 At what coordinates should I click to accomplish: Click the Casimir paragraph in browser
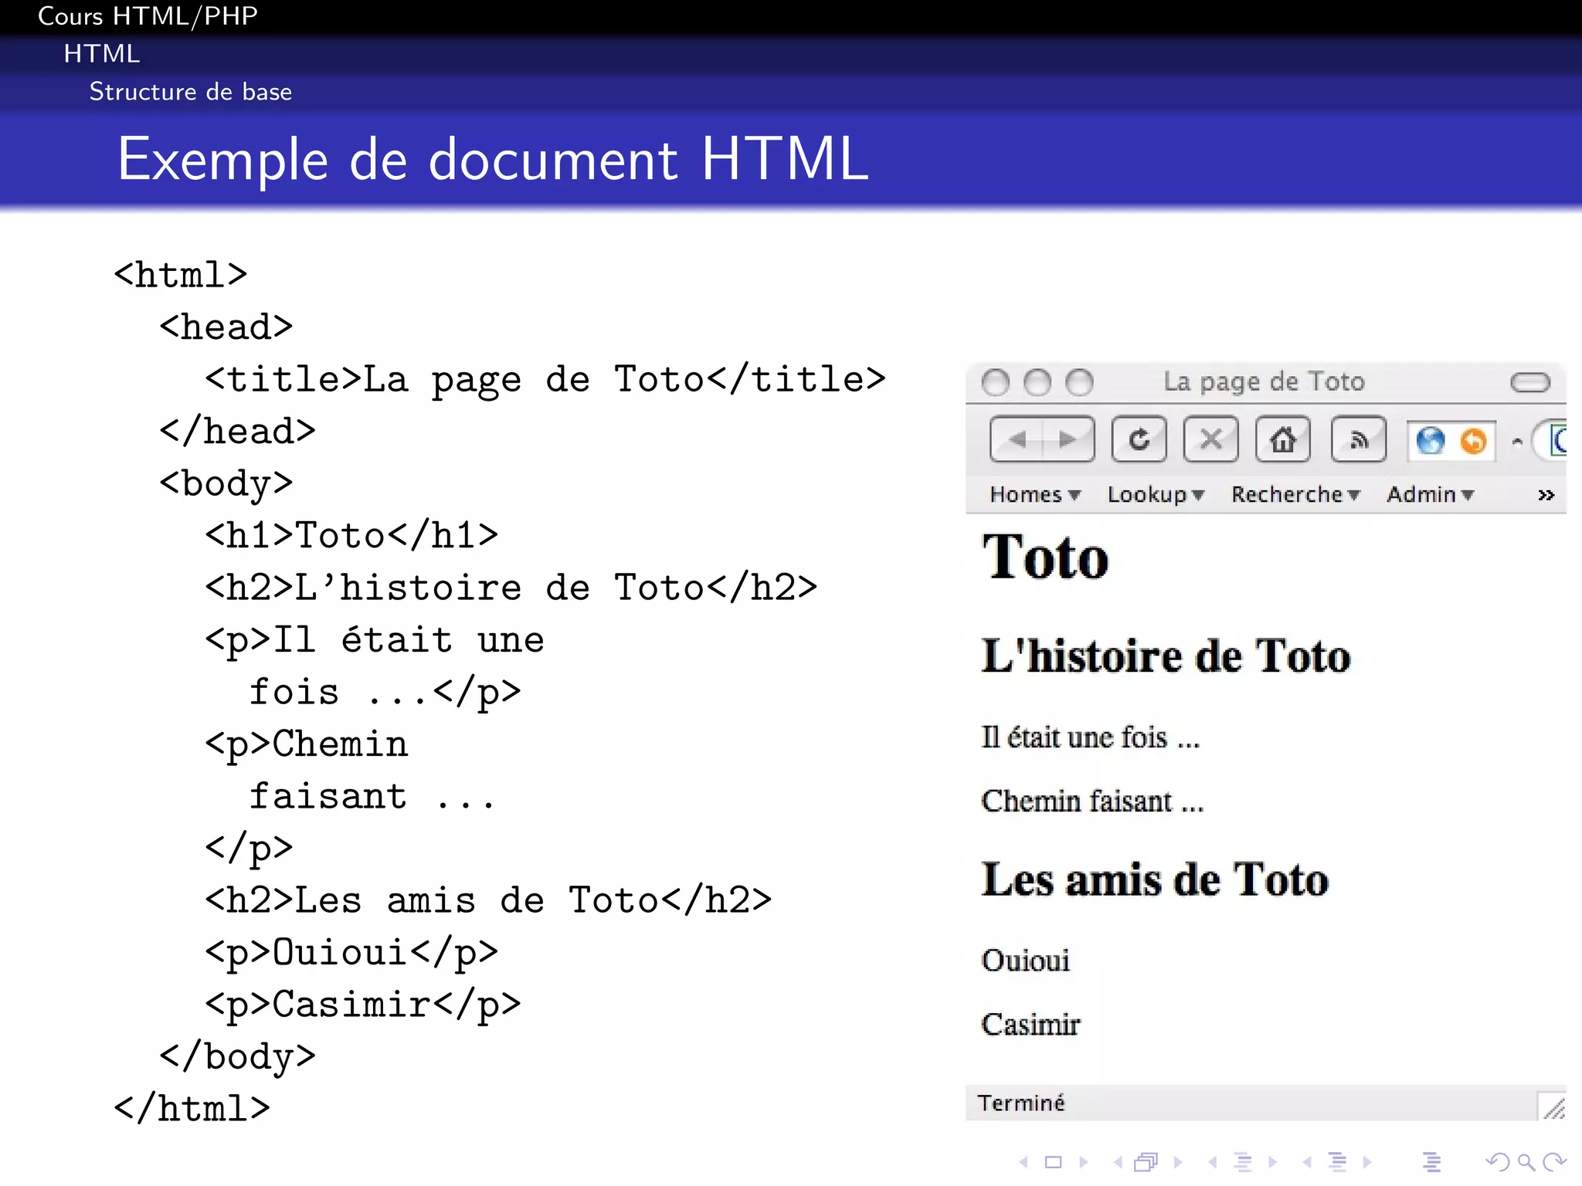[1030, 1025]
